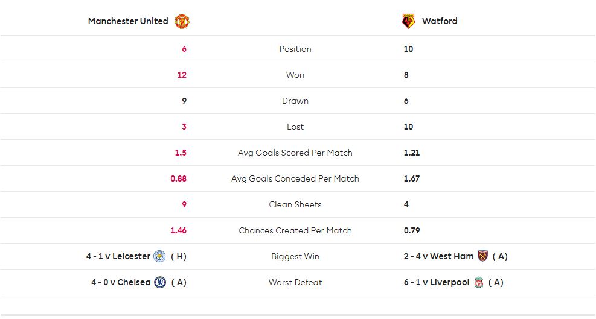Click Manchester United's 1.46 chances created value

(178, 230)
